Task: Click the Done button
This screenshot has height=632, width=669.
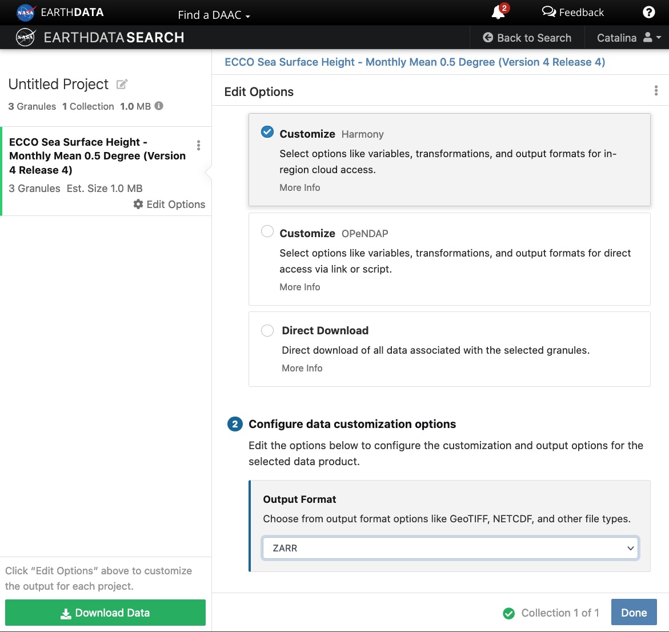Action: click(x=634, y=613)
